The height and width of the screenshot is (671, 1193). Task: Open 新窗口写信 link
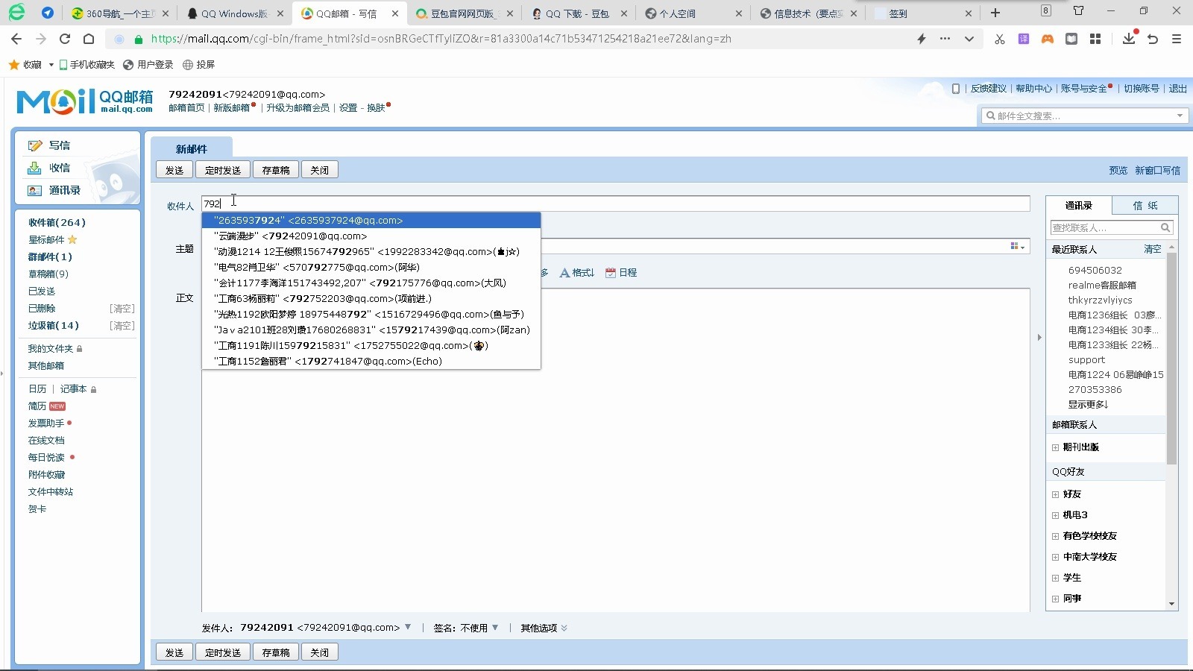(1157, 170)
